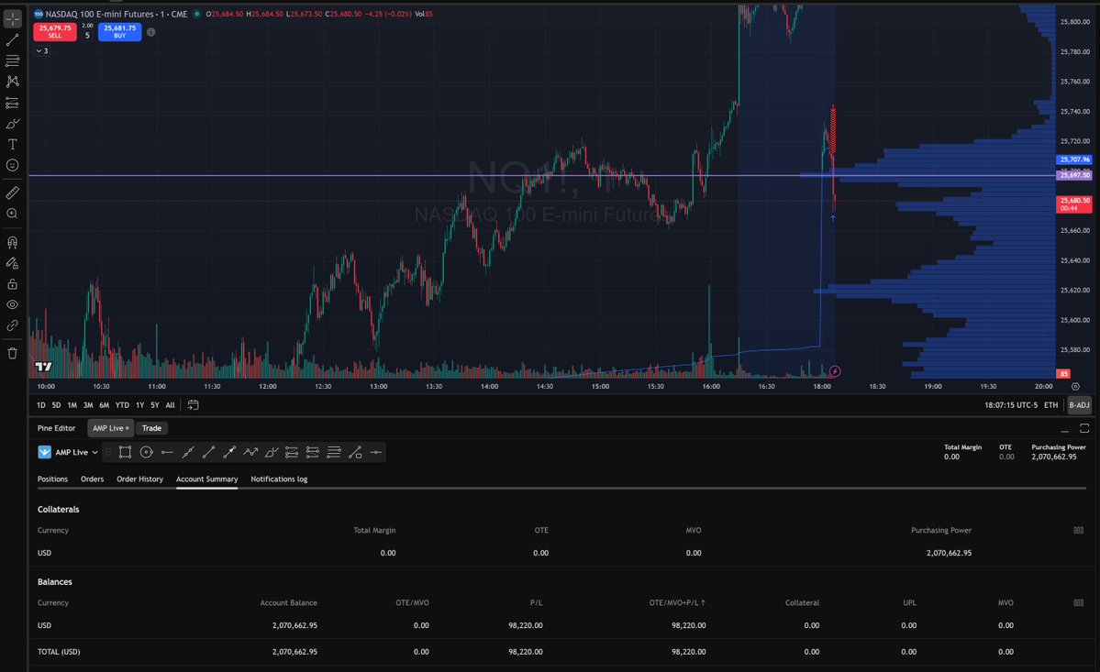Open the Orders tab
The height and width of the screenshot is (672, 1100).
(x=92, y=479)
